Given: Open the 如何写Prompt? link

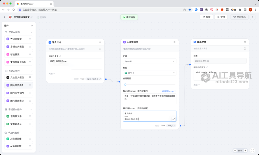Looking at the screenshot, I should (x=169, y=91).
